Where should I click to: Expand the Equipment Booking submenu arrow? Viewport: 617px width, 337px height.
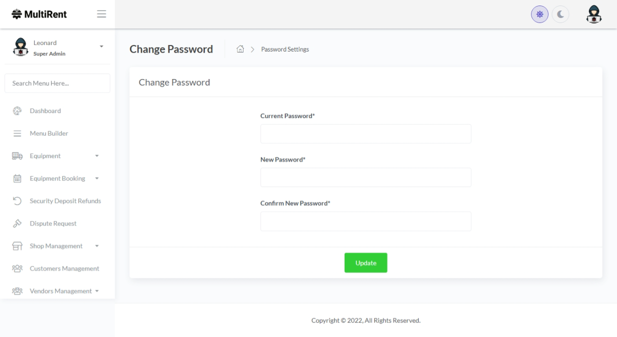pos(97,178)
